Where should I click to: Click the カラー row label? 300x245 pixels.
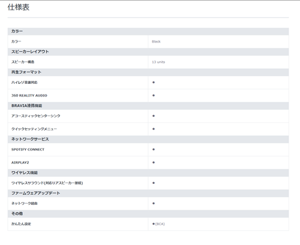click(x=16, y=41)
